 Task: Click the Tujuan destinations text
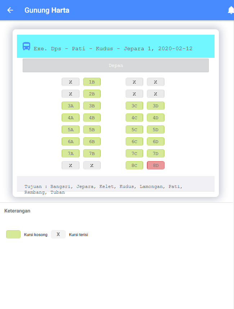coord(103,189)
